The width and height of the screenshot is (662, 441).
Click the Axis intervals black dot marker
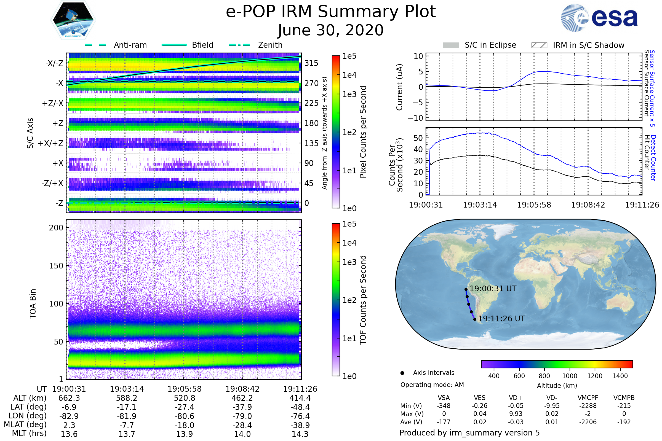coord(402,373)
